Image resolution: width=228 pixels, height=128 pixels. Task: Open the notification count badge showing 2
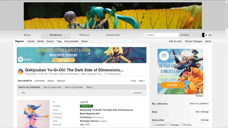point(206,35)
